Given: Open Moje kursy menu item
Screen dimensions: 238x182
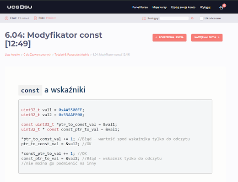Looking at the screenshot, I should pos(159,7).
